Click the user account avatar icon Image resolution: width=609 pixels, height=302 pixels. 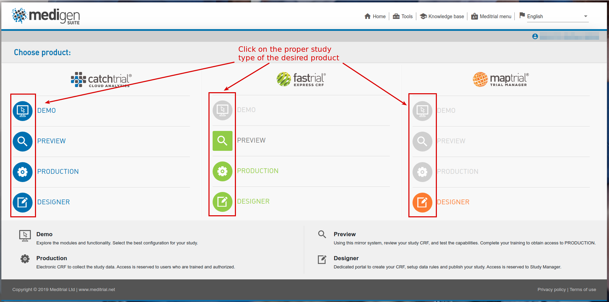click(x=535, y=36)
